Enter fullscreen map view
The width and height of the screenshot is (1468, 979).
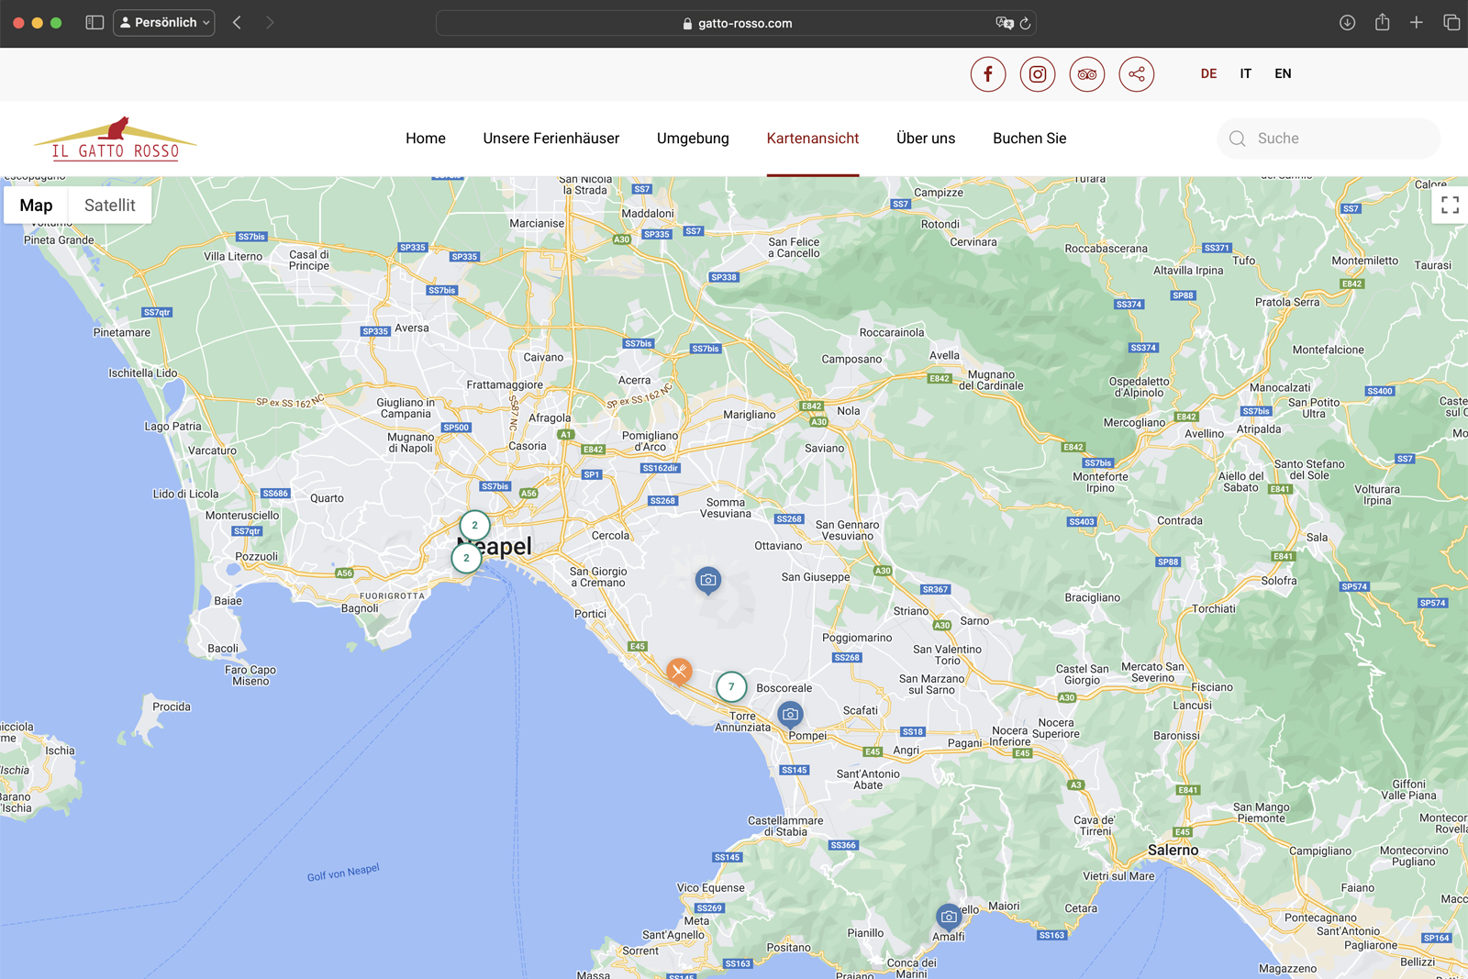click(1449, 206)
